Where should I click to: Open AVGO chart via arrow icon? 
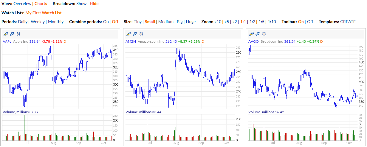pos(258,34)
